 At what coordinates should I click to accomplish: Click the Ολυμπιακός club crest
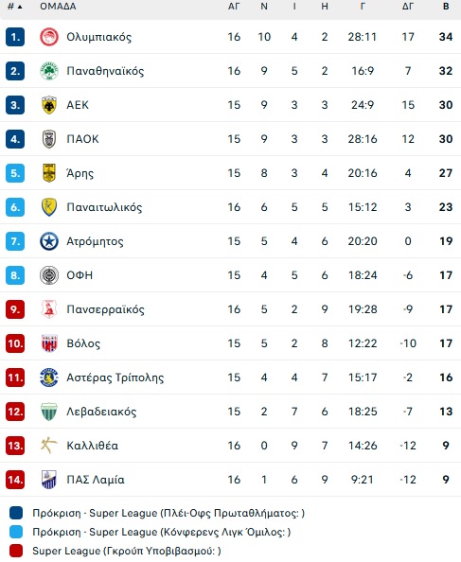pyautogui.click(x=49, y=37)
